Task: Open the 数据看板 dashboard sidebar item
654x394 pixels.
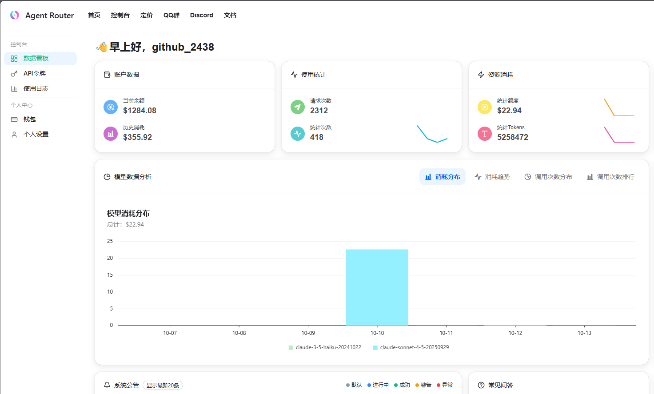Action: [40, 59]
